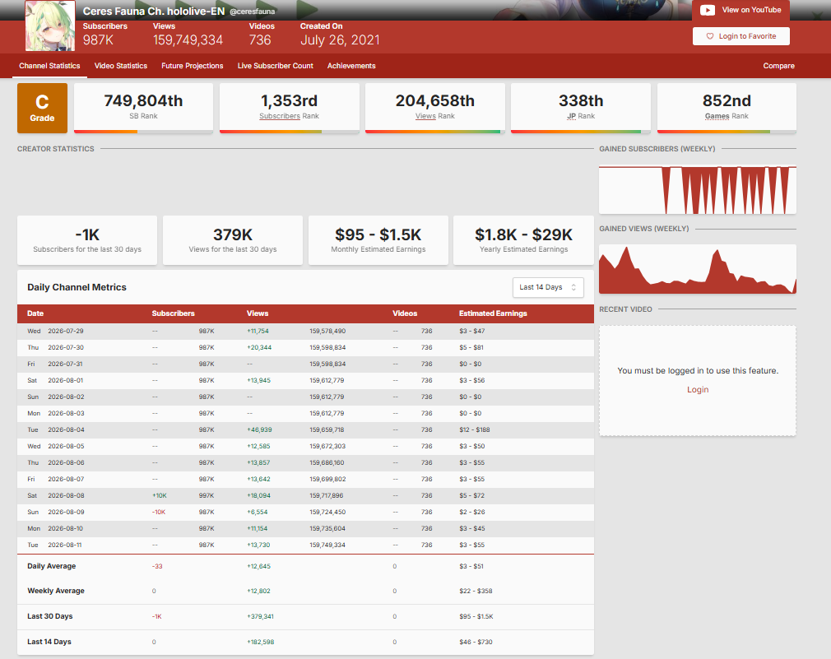Open the Video Statistics tab
Viewport: 831px width, 659px height.
tap(121, 66)
